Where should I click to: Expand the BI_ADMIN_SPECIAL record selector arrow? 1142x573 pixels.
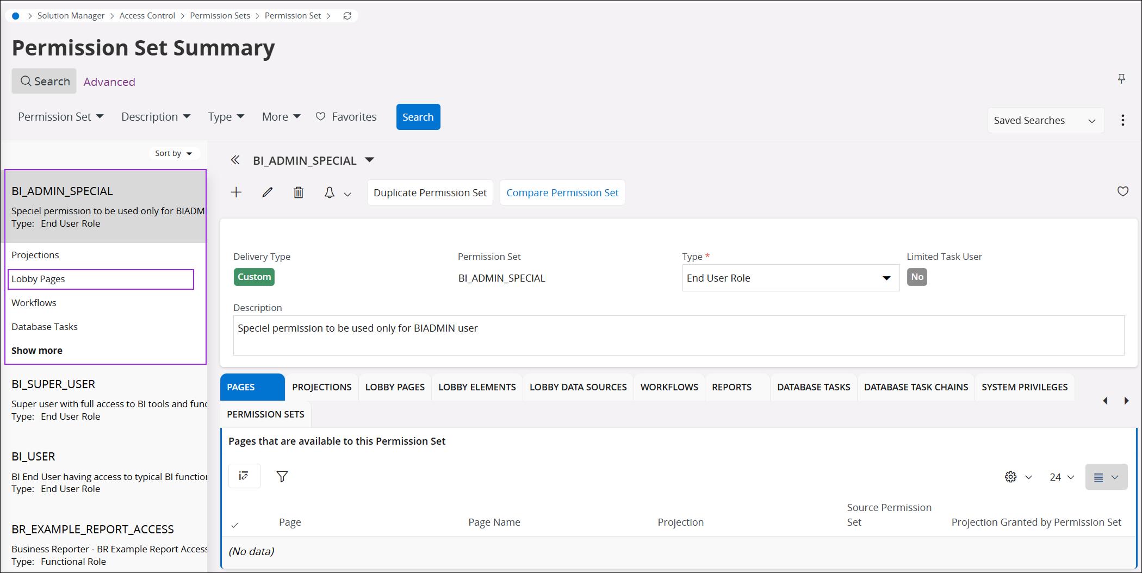tap(370, 160)
